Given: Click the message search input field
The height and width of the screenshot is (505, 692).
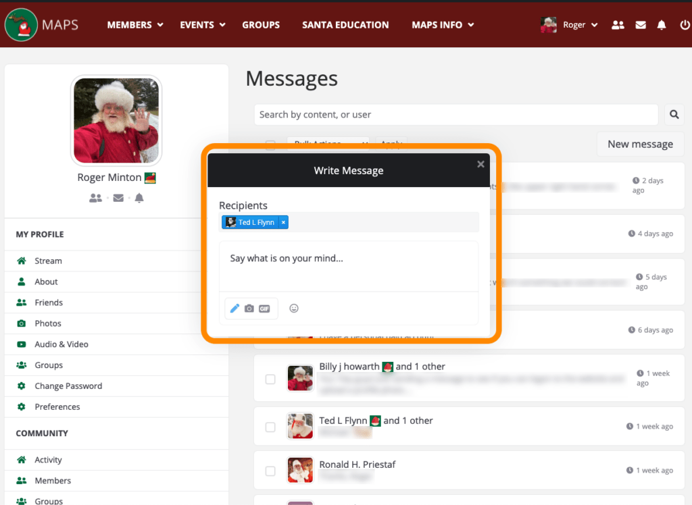Looking at the screenshot, I should tap(456, 115).
